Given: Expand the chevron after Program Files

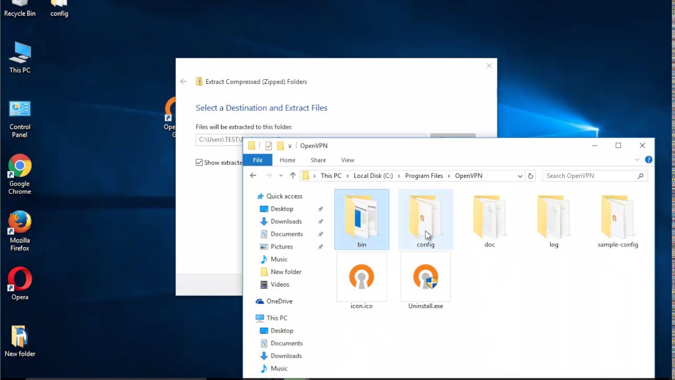Looking at the screenshot, I should click(x=449, y=176).
